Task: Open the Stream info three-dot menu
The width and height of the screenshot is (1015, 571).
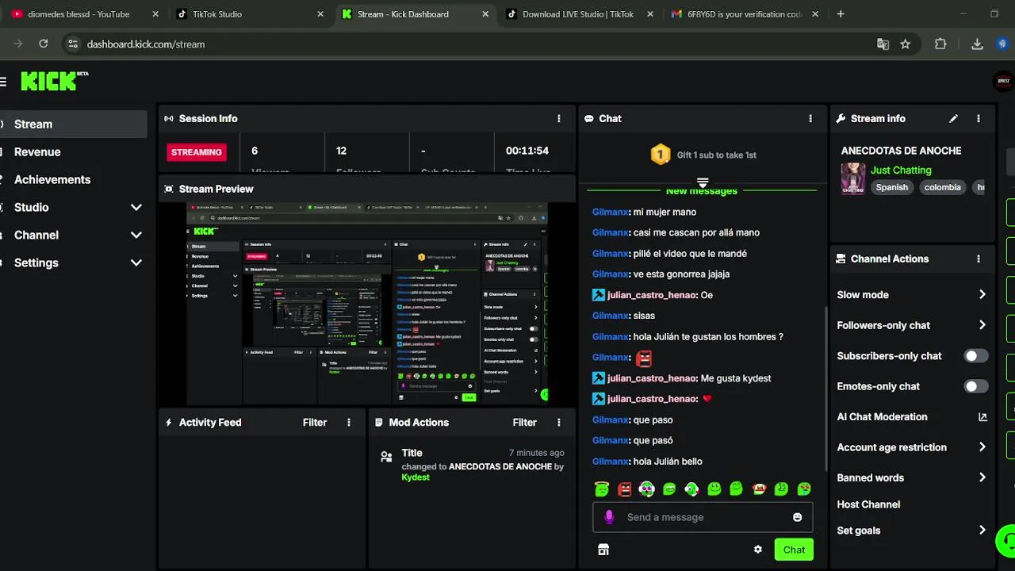Action: (x=979, y=119)
